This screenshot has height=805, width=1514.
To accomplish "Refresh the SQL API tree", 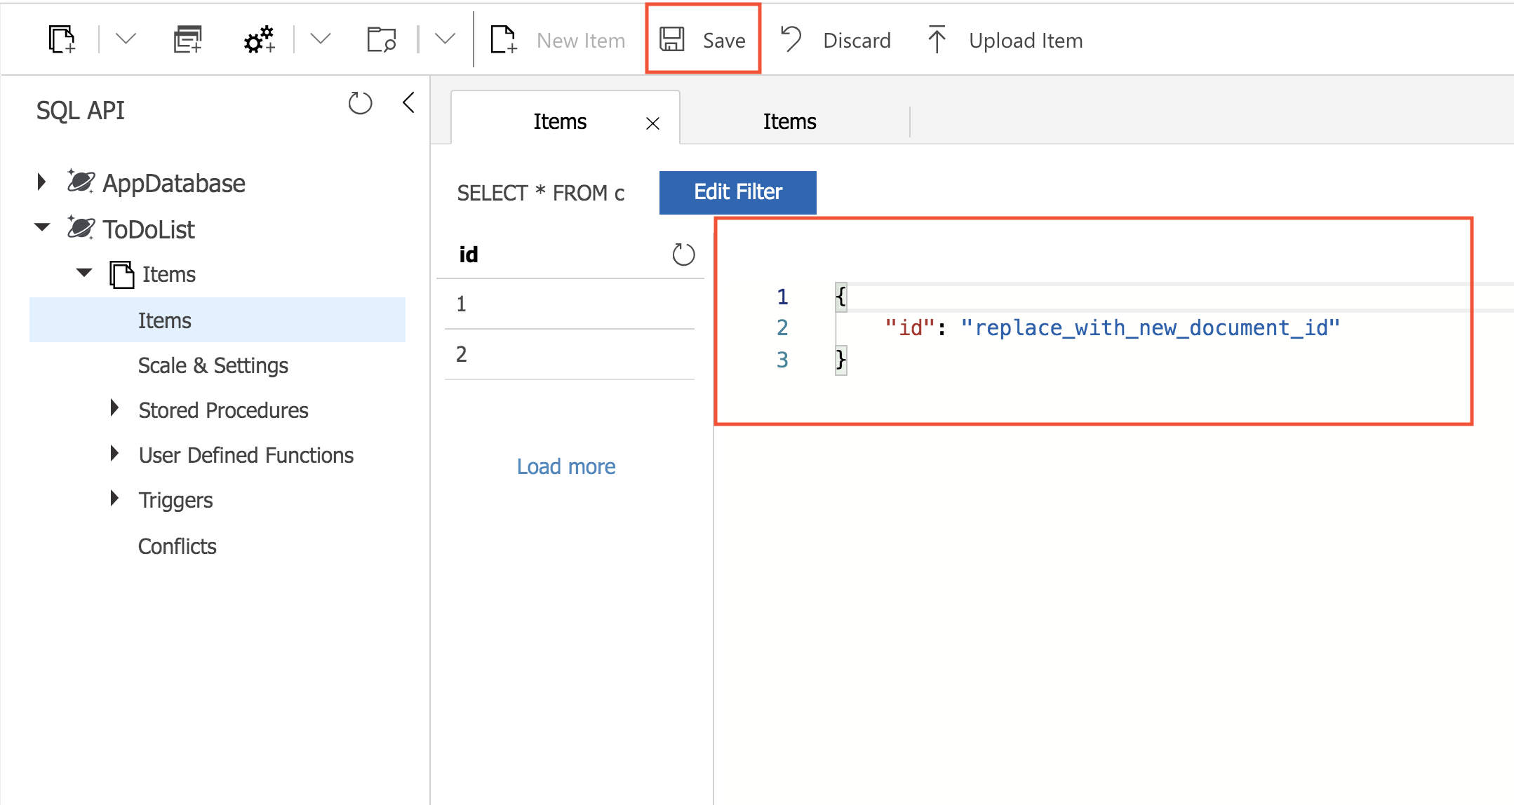I will click(x=360, y=104).
